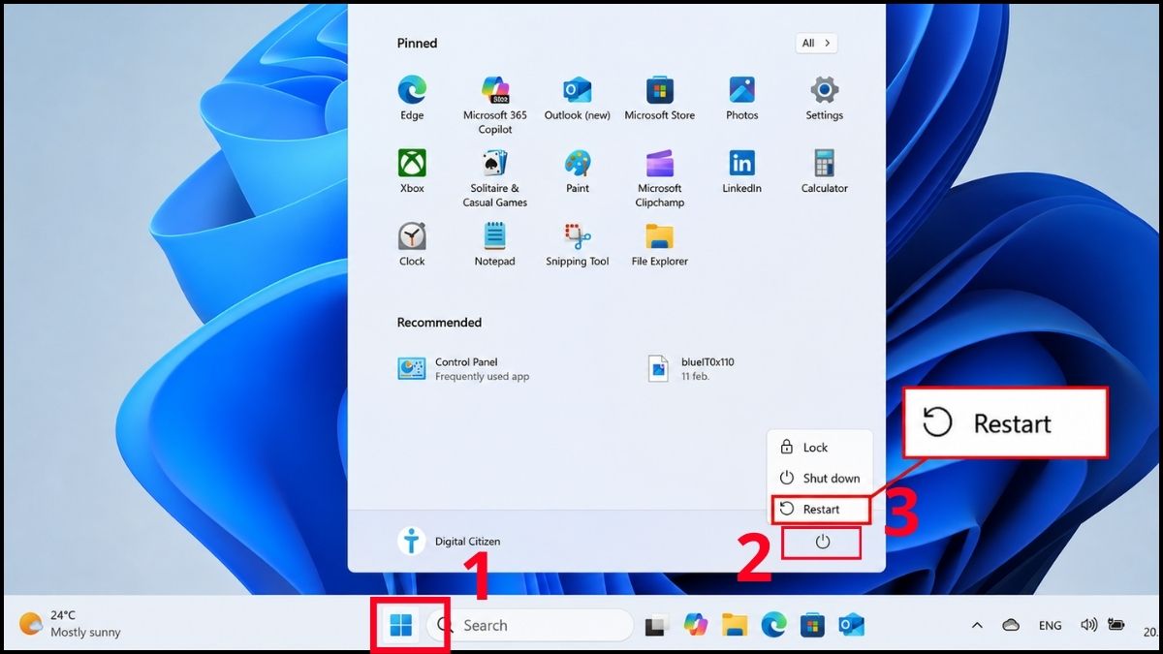Open Microsoft Edge from the taskbar
This screenshot has height=654, width=1163.
click(773, 626)
